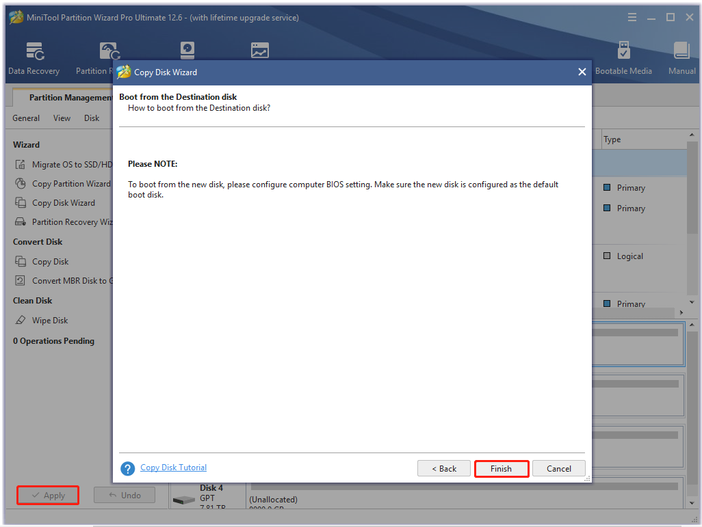Open Space Analyzer from the toolbar

pyautogui.click(x=259, y=49)
